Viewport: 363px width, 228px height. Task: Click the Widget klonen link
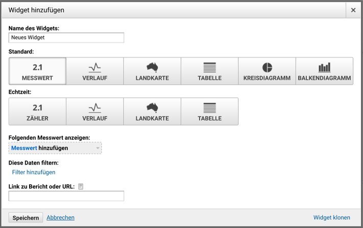coord(331,218)
